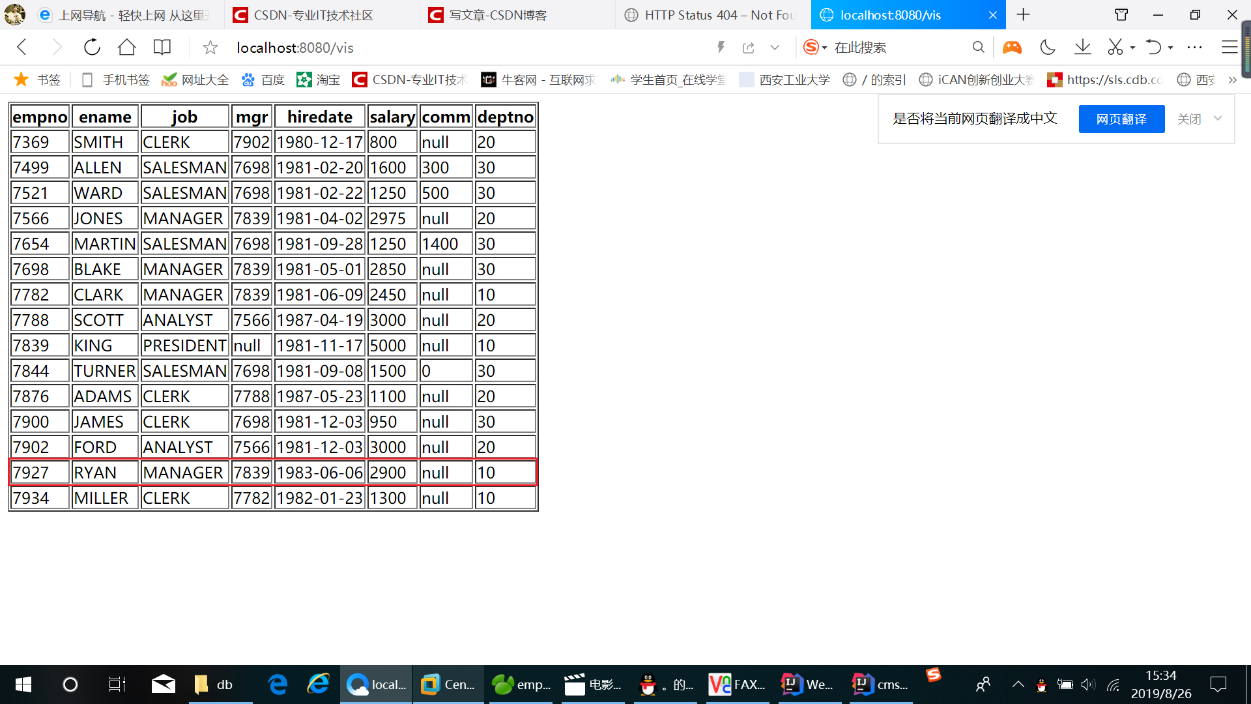Click 关闭 in translate popup

[x=1189, y=119]
